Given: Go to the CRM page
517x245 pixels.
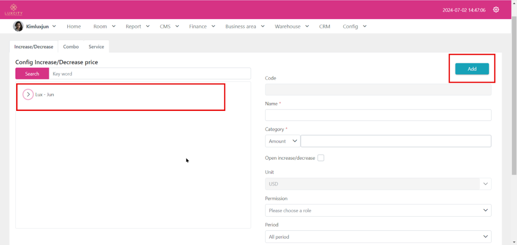Looking at the screenshot, I should pos(325,26).
